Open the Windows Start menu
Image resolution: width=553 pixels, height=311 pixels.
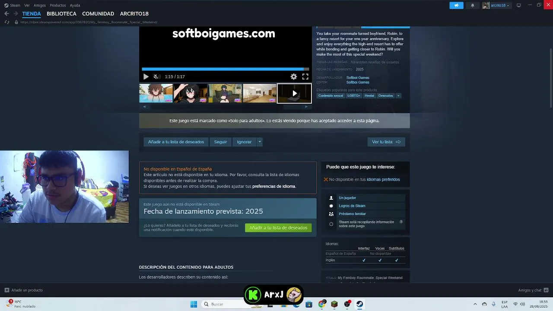point(194,304)
